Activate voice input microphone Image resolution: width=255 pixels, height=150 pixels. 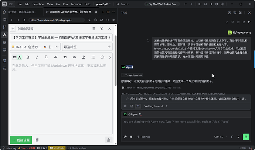(238, 137)
